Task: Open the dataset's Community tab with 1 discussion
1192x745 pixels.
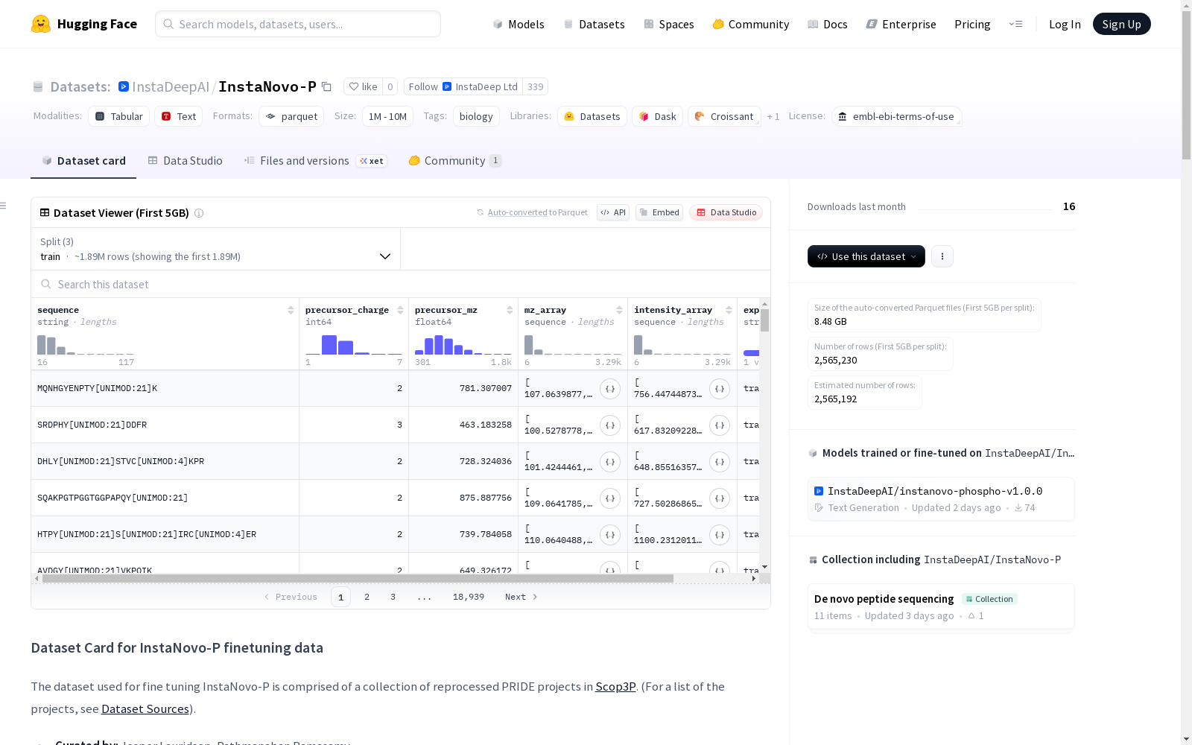Action: [454, 161]
